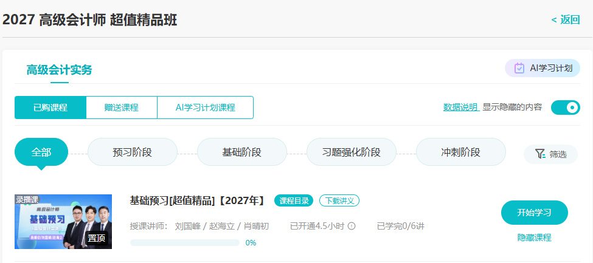Select the 基础阶段 stage

(x=242, y=152)
